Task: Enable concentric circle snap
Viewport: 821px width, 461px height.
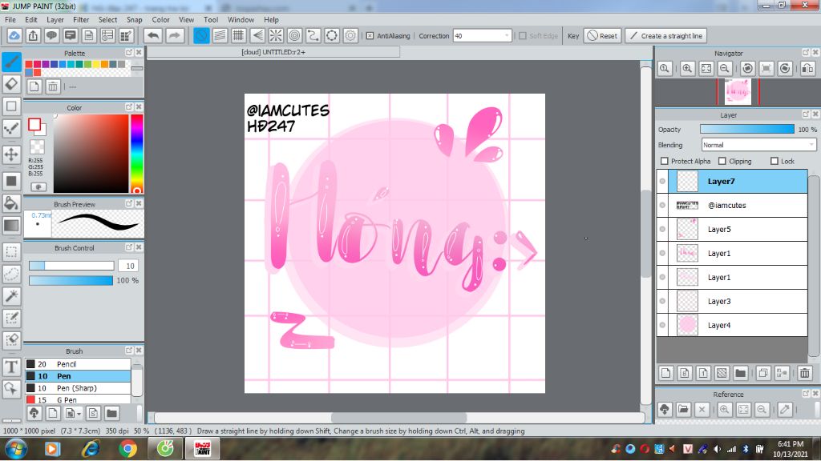Action: (x=295, y=35)
